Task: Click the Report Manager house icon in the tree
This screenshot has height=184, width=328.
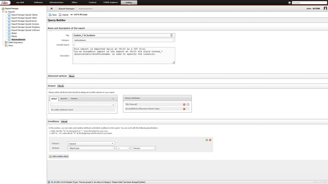Action: 3,9
